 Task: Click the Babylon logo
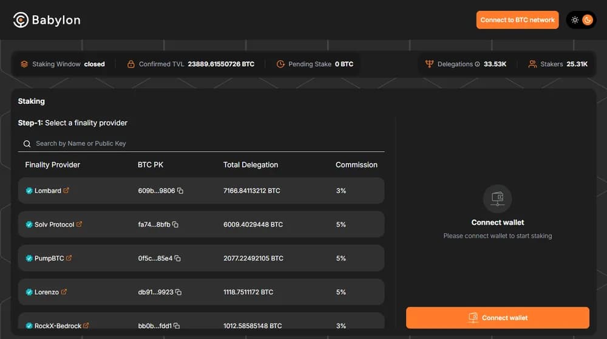pyautogui.click(x=47, y=20)
